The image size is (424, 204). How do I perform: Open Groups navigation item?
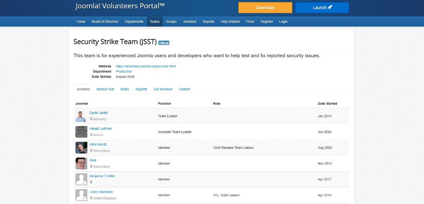(x=171, y=22)
